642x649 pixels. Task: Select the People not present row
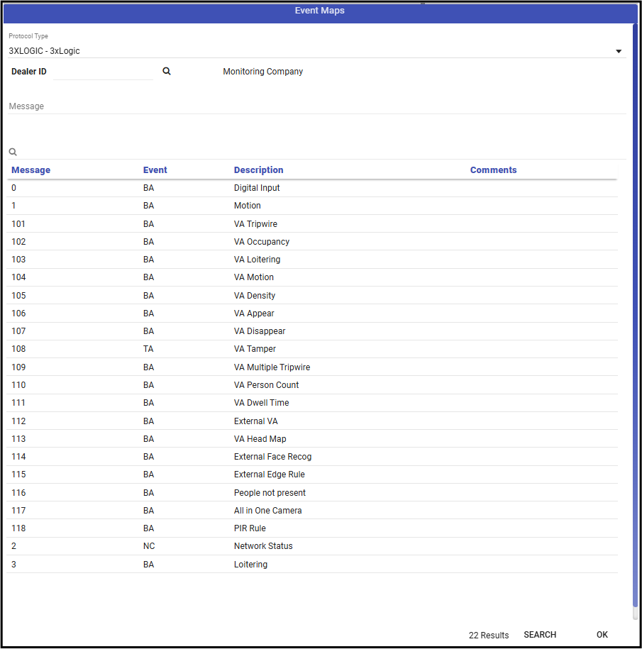pos(312,492)
